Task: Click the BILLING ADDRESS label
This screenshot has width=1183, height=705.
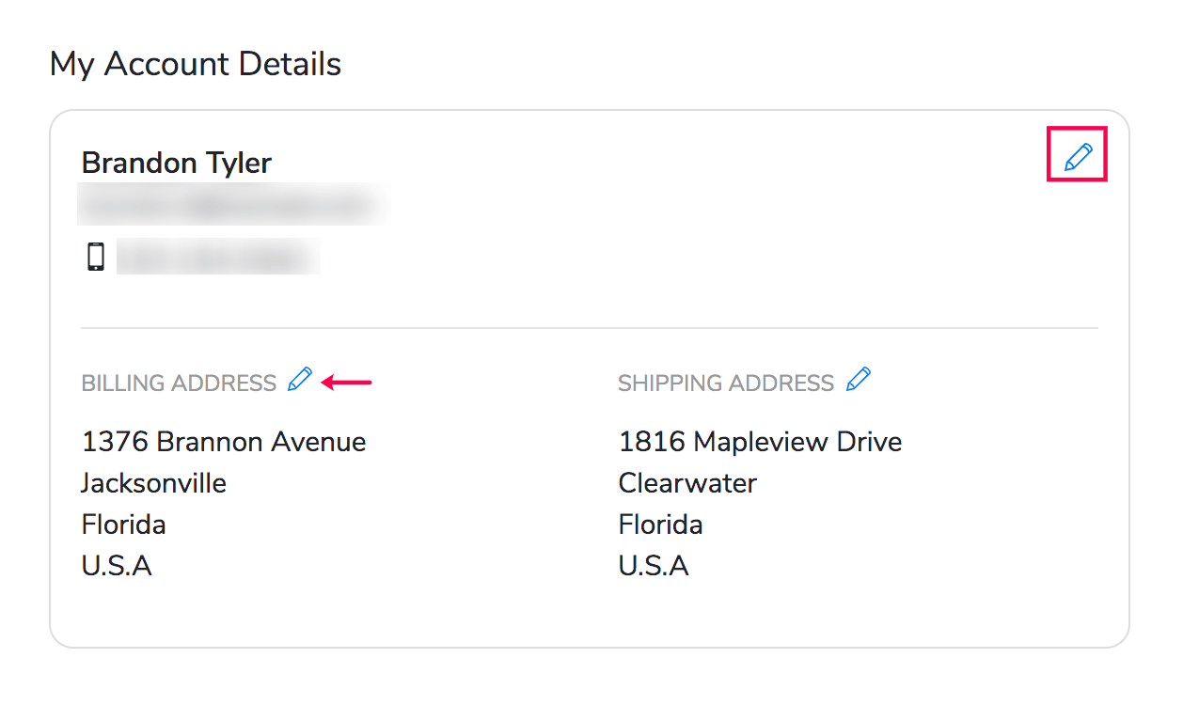Action: [179, 384]
